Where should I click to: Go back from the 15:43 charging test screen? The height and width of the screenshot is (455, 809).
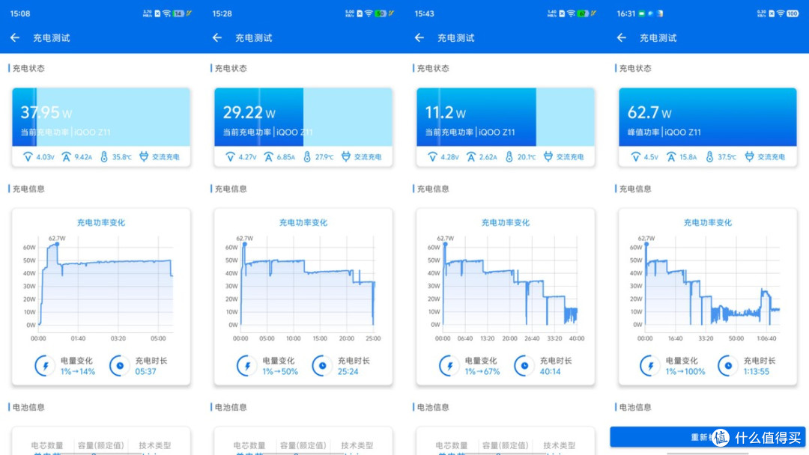pos(419,37)
